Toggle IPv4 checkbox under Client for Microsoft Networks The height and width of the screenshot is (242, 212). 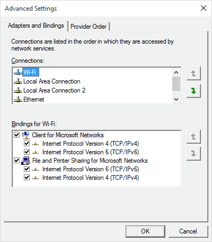[x=26, y=144]
